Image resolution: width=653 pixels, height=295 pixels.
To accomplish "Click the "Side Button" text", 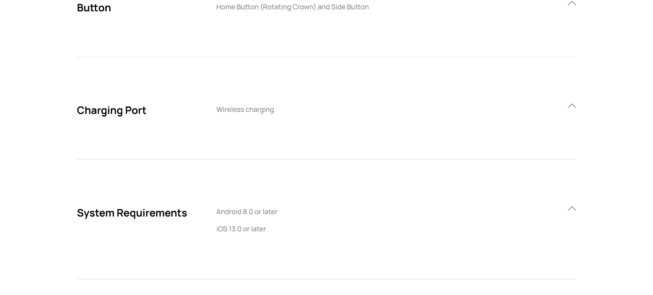I will tap(350, 7).
